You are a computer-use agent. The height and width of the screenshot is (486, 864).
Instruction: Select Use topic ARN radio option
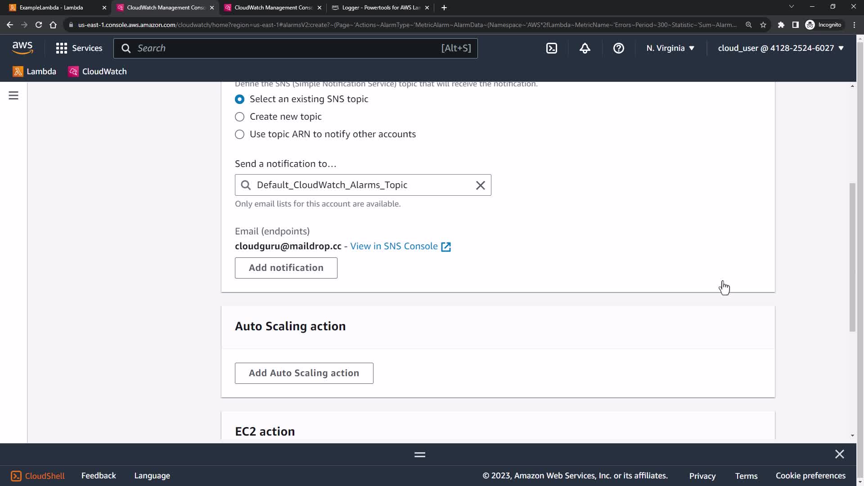click(240, 134)
